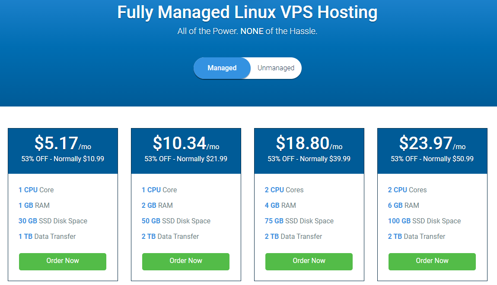Order the $10.34/mo plan
Screen dimensions: 497x285
186,261
